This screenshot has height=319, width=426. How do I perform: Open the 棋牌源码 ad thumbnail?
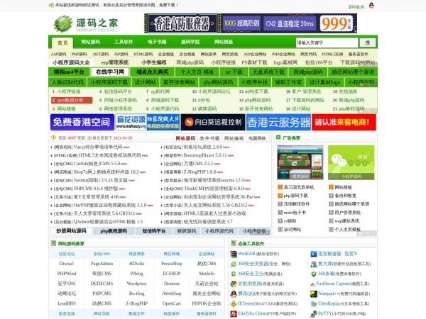point(300,162)
